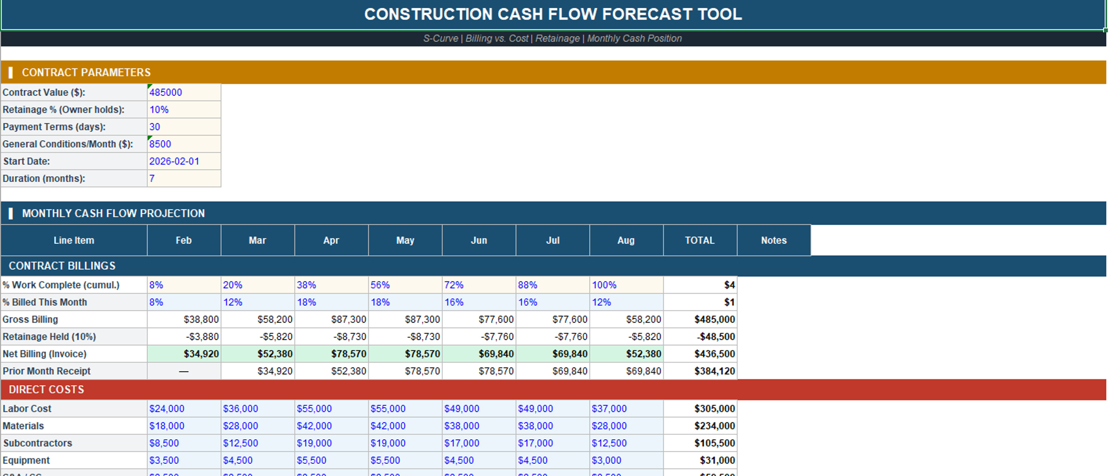Click the General Conditions value 8500

coord(184,144)
